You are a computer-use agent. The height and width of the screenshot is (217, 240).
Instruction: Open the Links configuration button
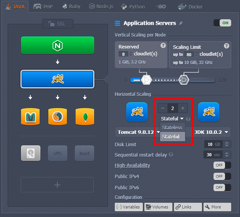pyautogui.click(x=188, y=207)
